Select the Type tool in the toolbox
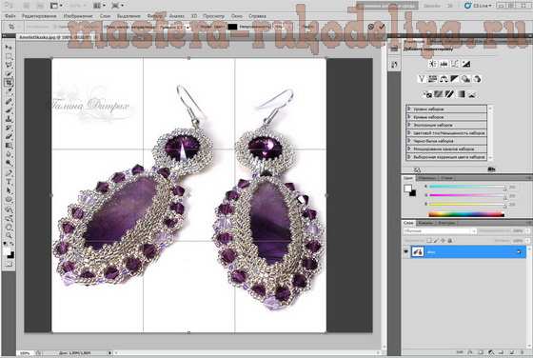The height and width of the screenshot is (358, 533). click(x=9, y=182)
